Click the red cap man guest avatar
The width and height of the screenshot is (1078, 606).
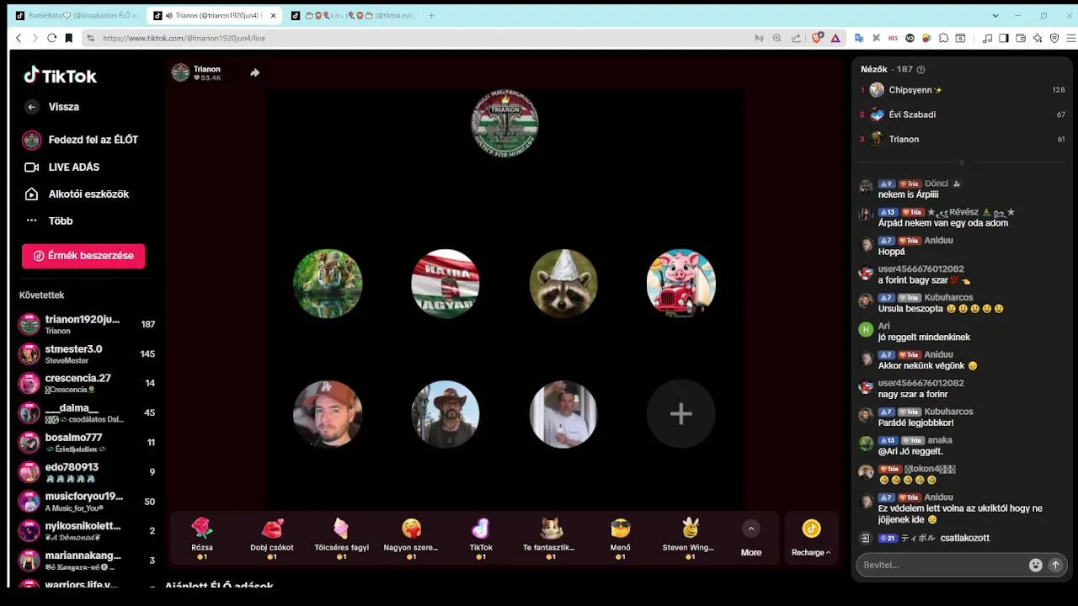[328, 413]
